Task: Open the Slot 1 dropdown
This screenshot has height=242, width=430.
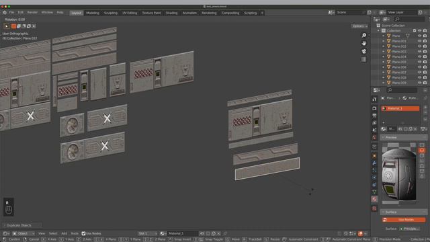Action: pos(148,233)
